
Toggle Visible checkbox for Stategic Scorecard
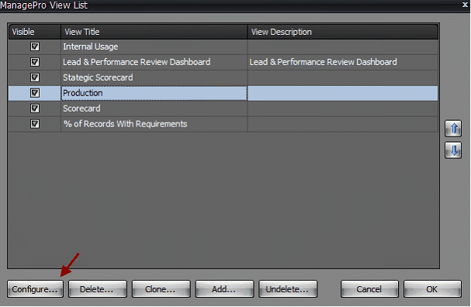click(35, 78)
